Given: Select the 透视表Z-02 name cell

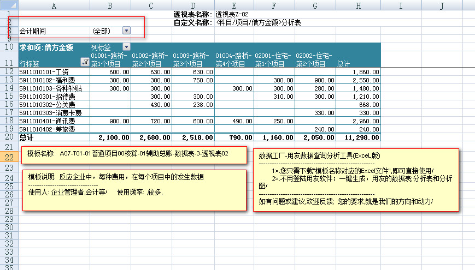Looking at the screenshot, I should click(233, 14).
